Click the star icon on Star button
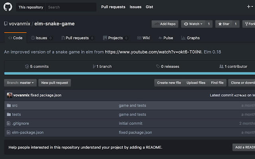Screen dimensions: 255x159 [220, 24]
